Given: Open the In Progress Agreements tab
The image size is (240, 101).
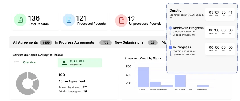Looking at the screenshot, I should click(75, 42).
